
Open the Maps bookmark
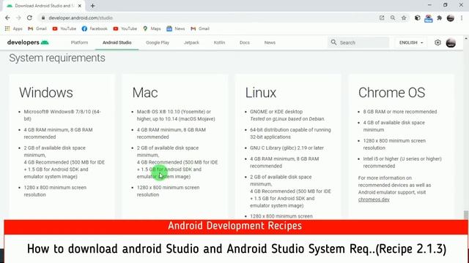[x=152, y=28]
